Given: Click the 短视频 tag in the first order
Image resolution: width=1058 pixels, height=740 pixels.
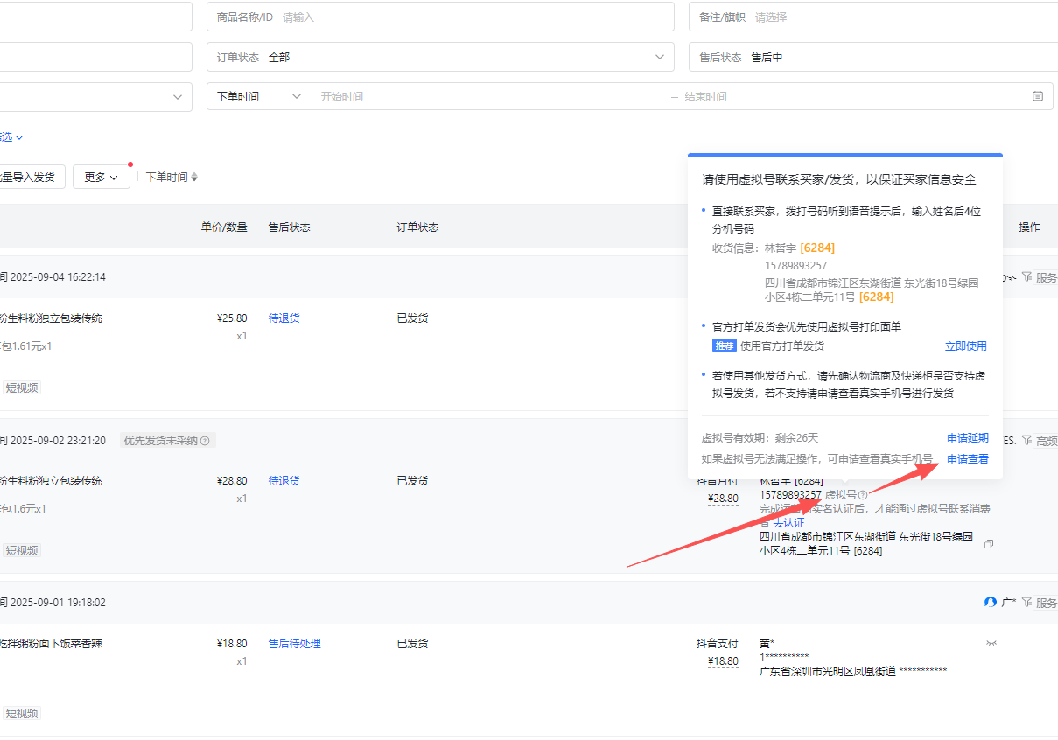Looking at the screenshot, I should [x=21, y=387].
